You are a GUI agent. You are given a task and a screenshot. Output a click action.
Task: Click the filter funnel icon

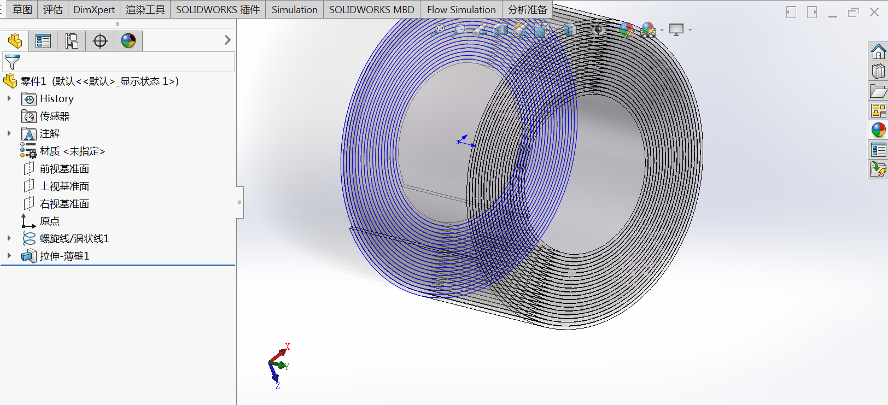[12, 62]
